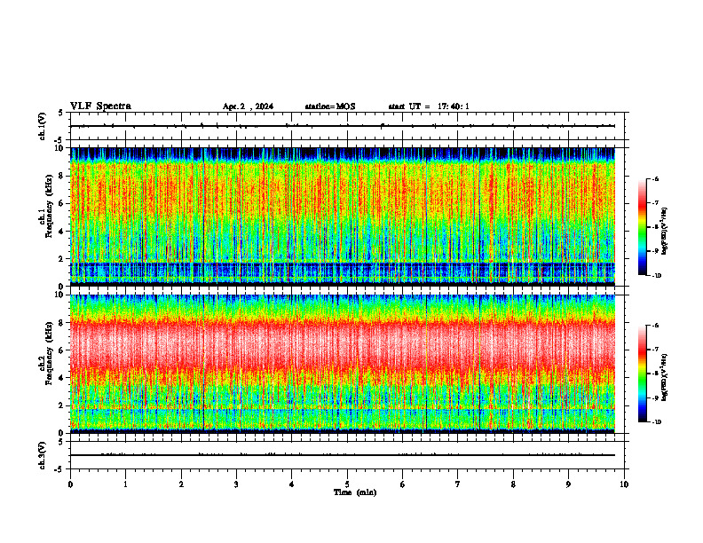The width and height of the screenshot is (703, 543).
Task: Click inside the ch.2 spectrogram panel
Action: coord(343,364)
